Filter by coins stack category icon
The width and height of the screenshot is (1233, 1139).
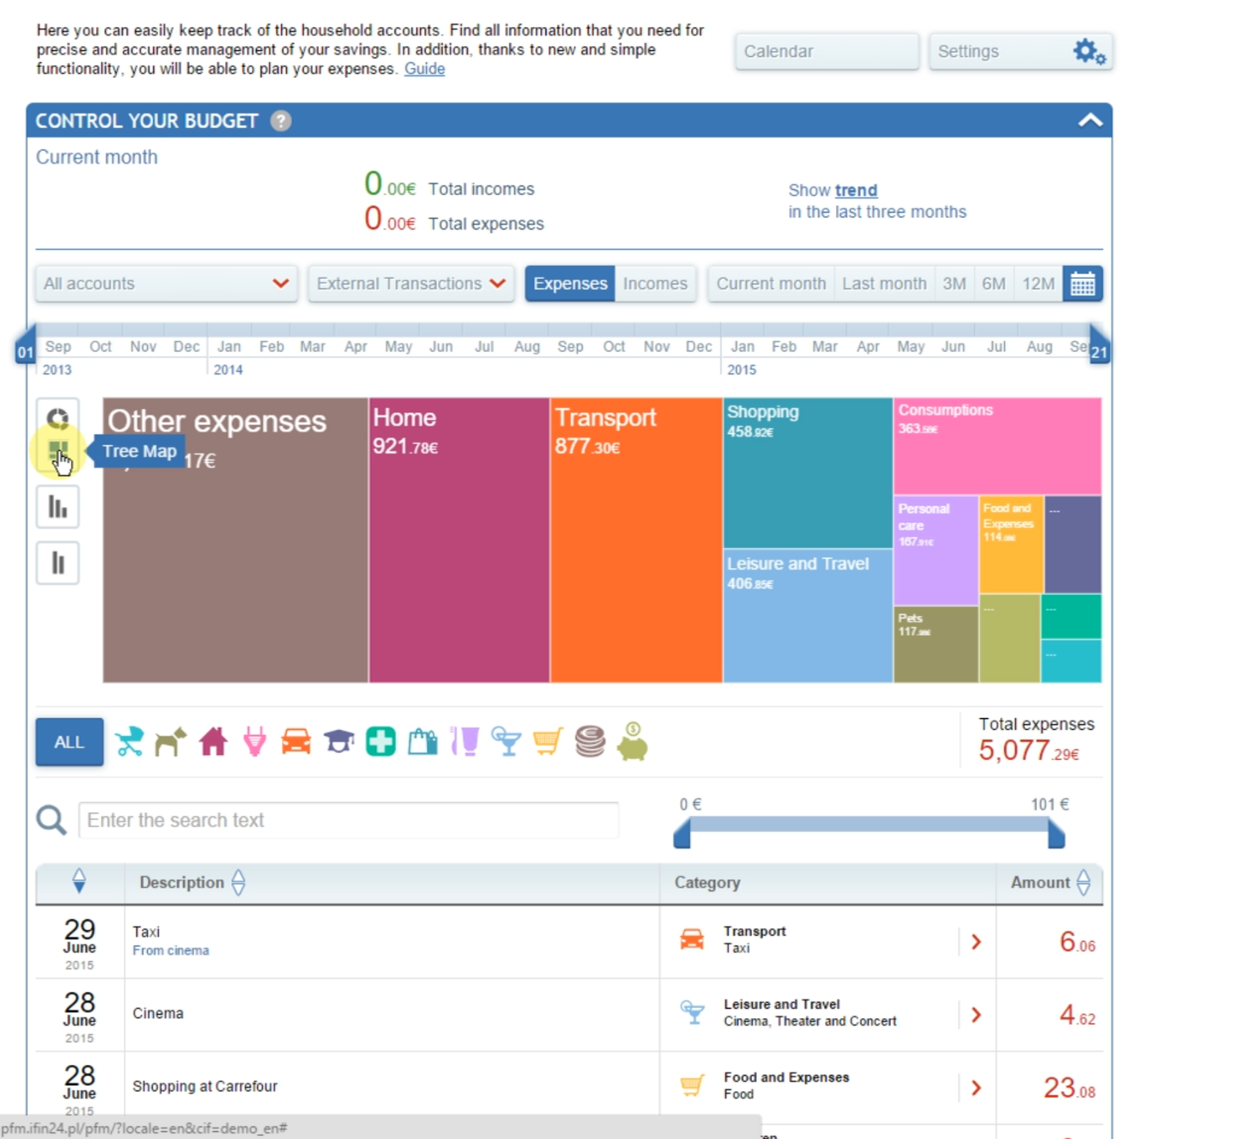coord(590,741)
